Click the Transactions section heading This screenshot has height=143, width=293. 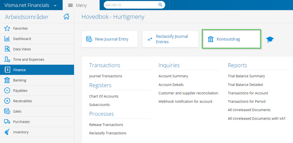(x=105, y=65)
